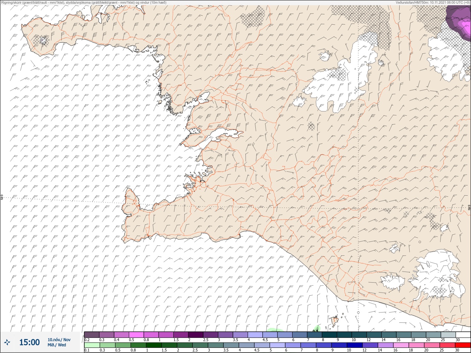Click the 'Mið./ Wed' weekday text
This screenshot has width=471, height=353.
(x=57, y=345)
